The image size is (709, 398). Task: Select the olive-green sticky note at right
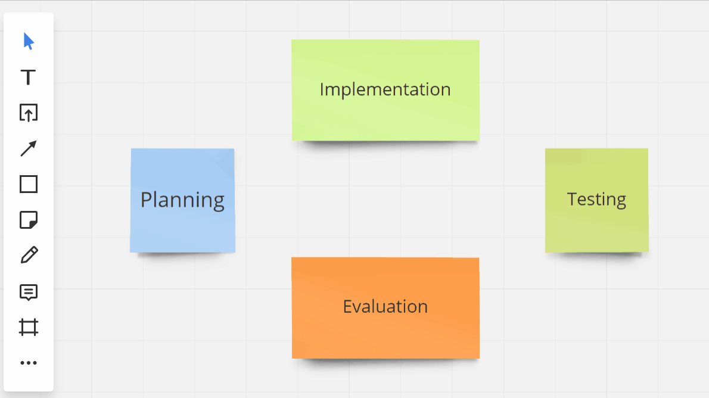[x=596, y=229]
